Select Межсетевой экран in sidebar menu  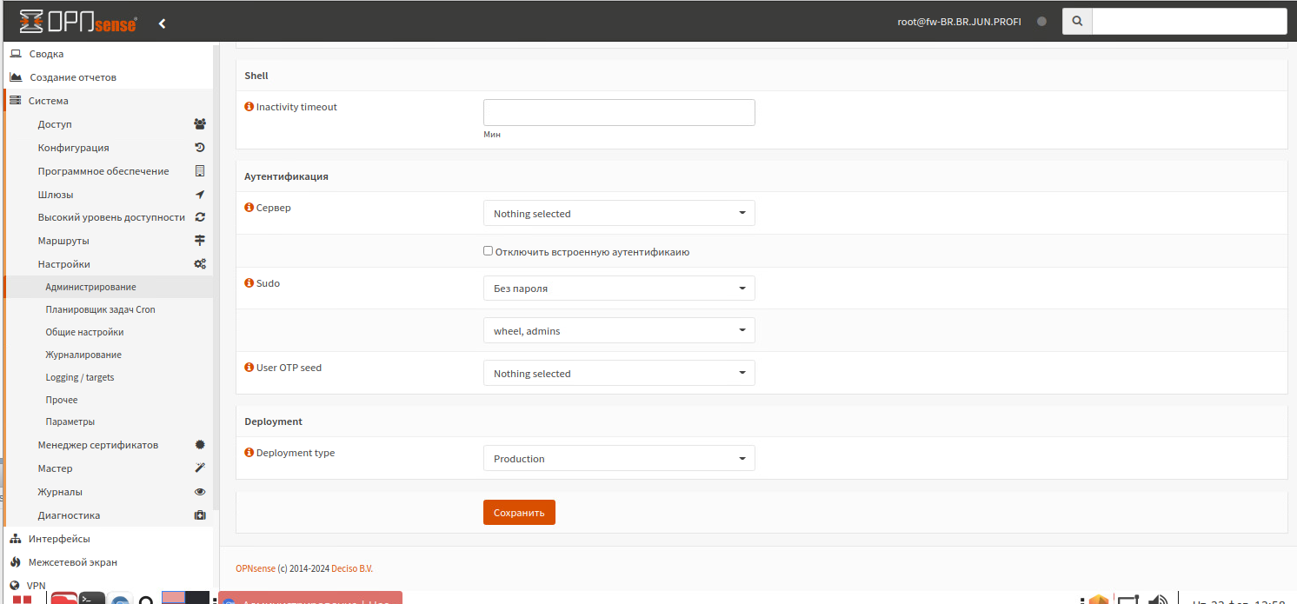72,562
